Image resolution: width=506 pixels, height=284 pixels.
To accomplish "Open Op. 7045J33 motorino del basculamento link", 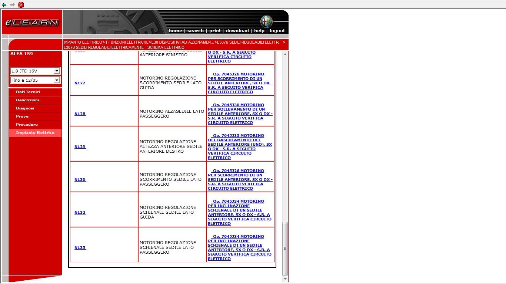I will (240, 147).
